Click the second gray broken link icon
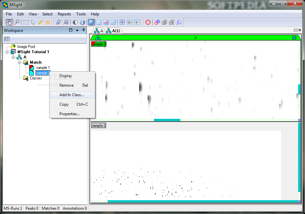The image size is (305, 214). 172,22
